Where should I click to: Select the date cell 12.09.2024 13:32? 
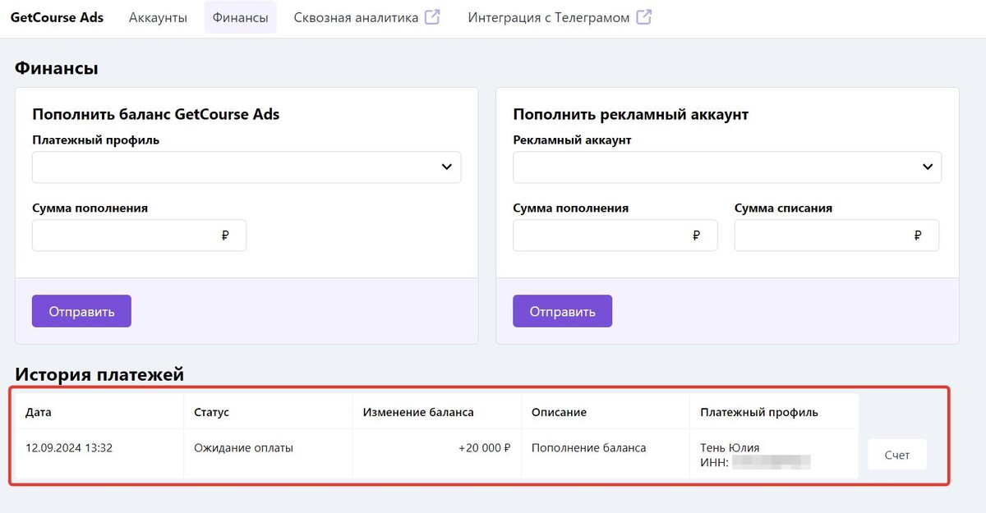click(99, 454)
